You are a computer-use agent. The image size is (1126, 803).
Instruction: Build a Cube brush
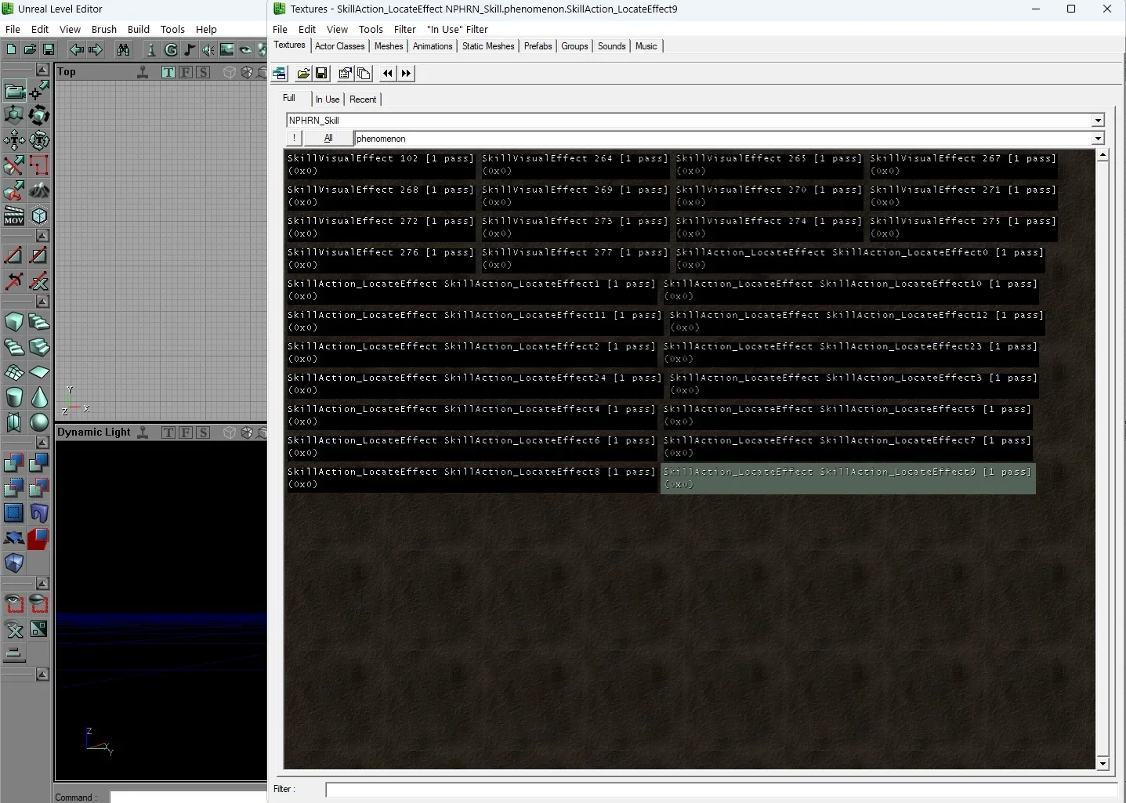[14, 322]
